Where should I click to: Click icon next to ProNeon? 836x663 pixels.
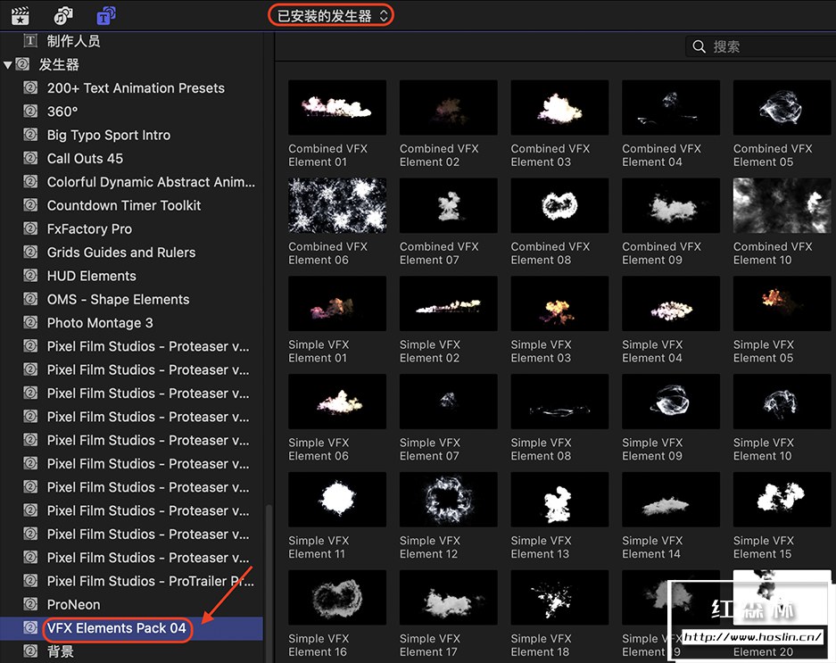(x=30, y=604)
